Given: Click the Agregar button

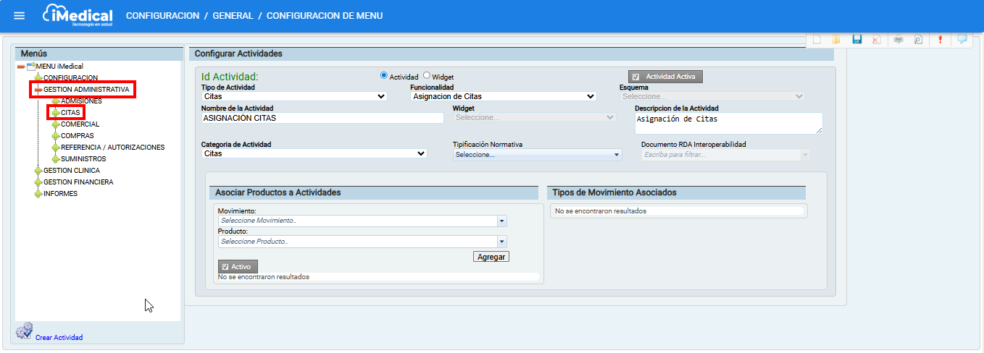Looking at the screenshot, I should [491, 257].
